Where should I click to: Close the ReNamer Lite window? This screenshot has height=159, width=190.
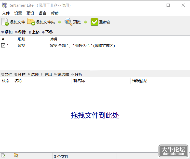click(183, 5)
